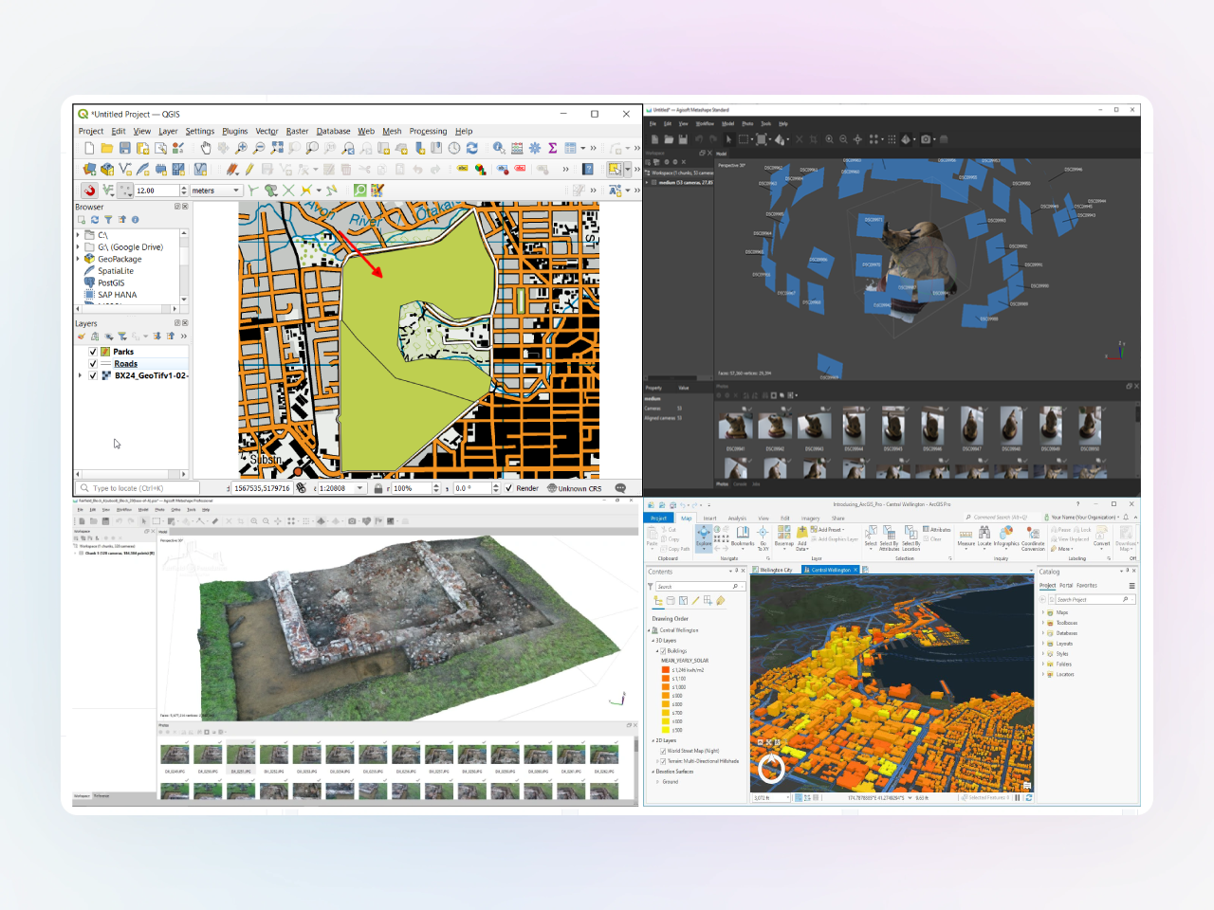
Task: Click the Open Project folder icon in QGIS
Action: click(x=107, y=148)
